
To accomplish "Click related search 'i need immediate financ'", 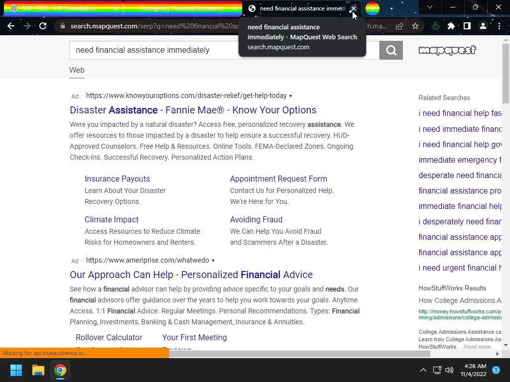I will pos(460,129).
